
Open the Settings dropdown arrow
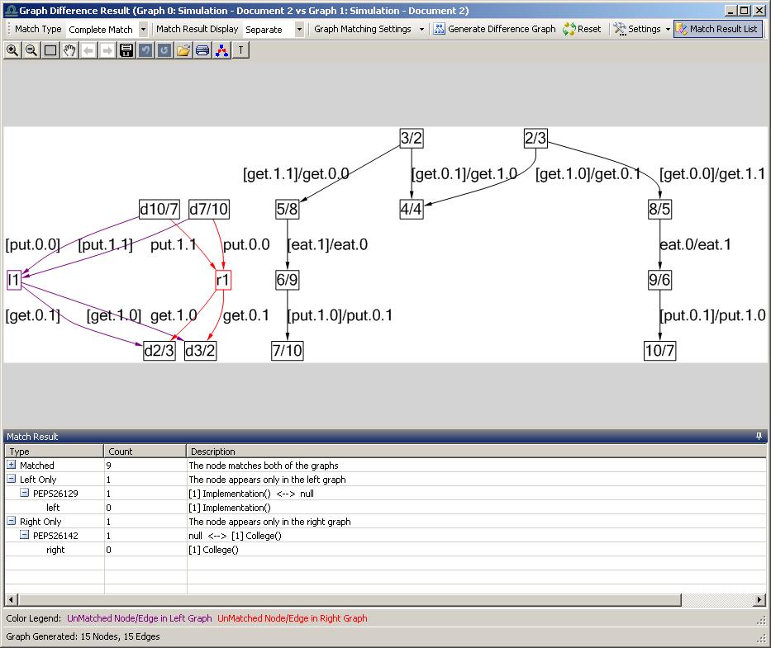coord(668,29)
